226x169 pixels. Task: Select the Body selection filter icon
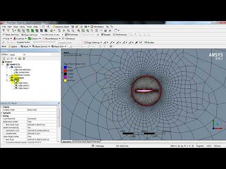(x=37, y=31)
